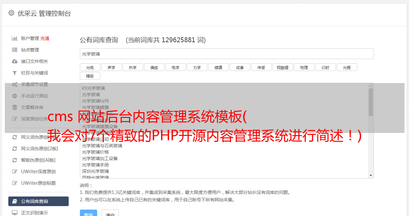Click the 同义词伪原创[2版] refresh icon
409x216 pixels.
tap(15, 149)
